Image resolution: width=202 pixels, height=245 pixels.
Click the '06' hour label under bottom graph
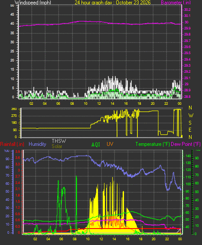point(61,239)
